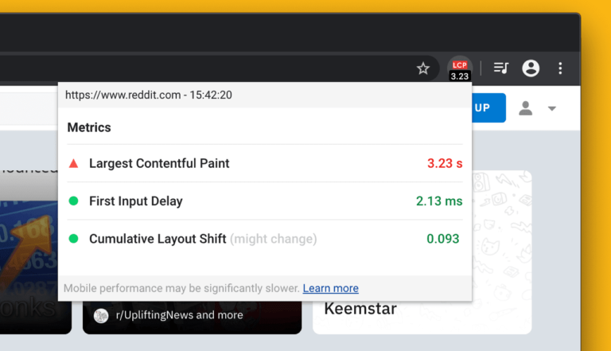Follow the Learn more link
611x351 pixels.
(330, 288)
